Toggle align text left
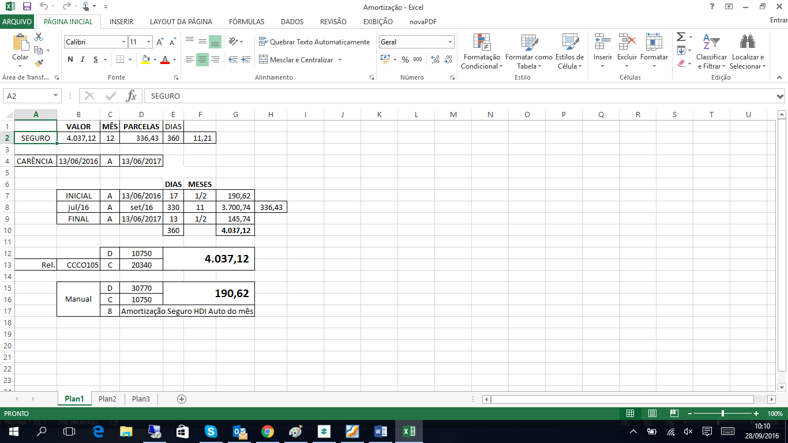 190,59
